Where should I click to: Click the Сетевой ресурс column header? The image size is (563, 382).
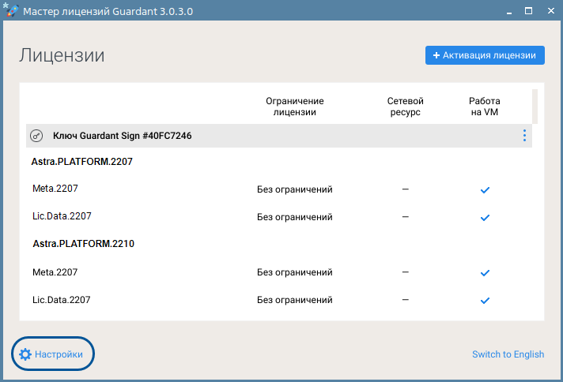coord(405,107)
